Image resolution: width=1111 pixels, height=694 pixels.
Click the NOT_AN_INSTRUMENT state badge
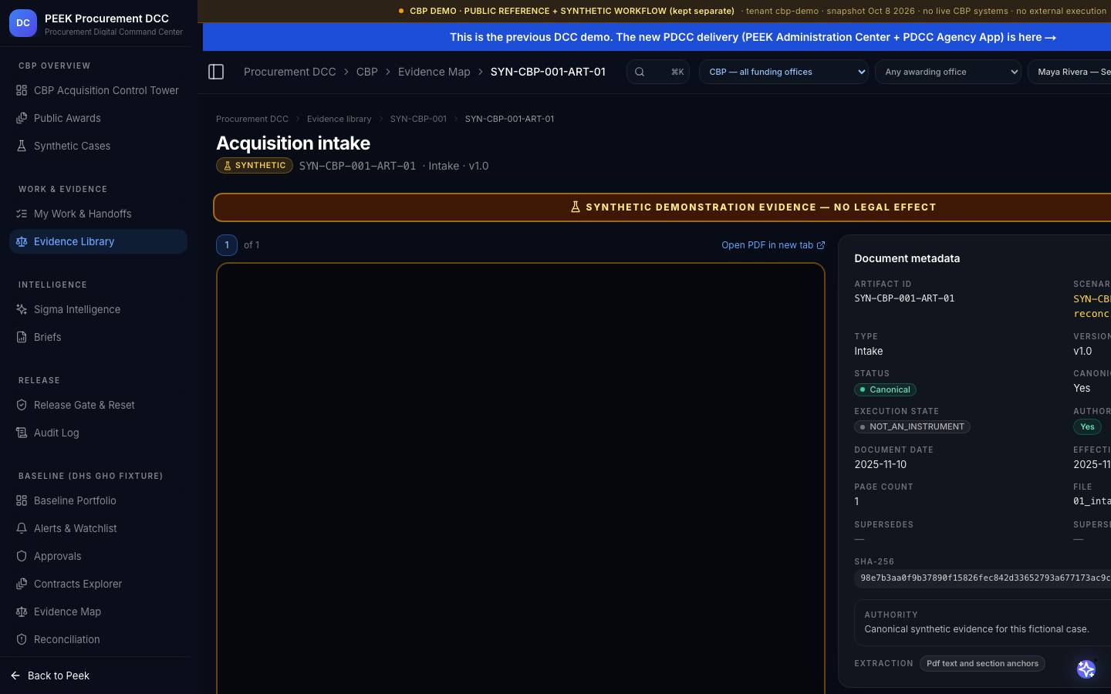tap(912, 426)
